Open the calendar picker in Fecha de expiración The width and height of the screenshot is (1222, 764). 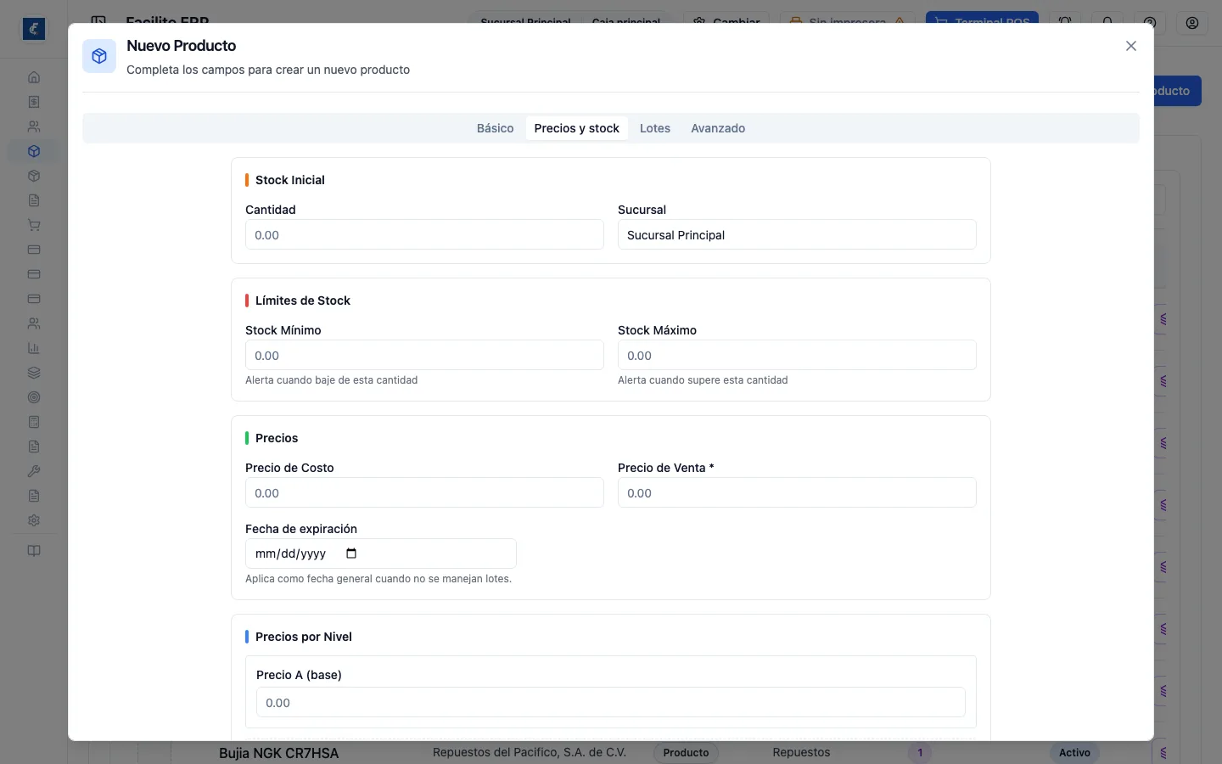tap(351, 553)
